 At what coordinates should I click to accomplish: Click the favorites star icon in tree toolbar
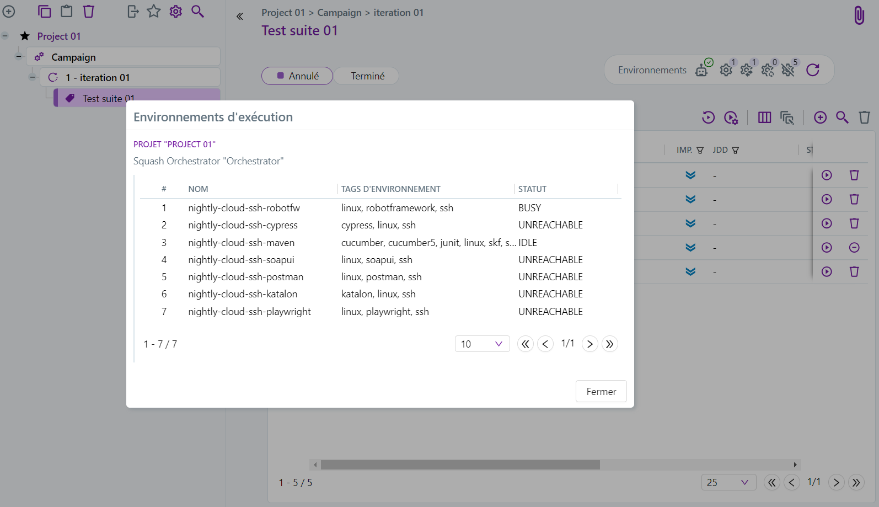click(x=154, y=11)
